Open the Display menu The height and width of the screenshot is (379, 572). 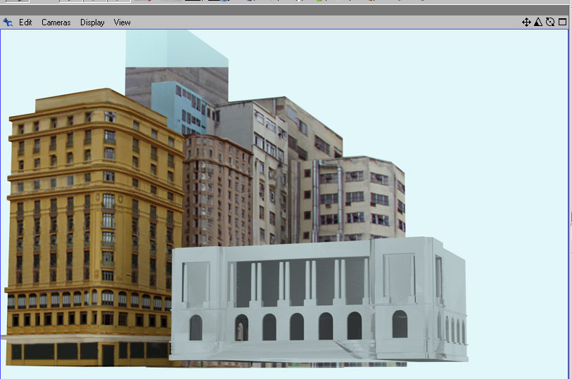click(x=92, y=23)
